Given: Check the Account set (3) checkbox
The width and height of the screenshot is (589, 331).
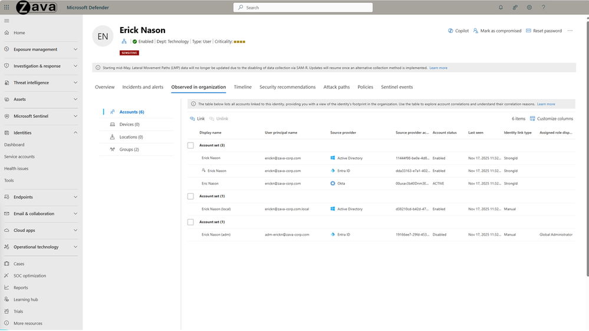Looking at the screenshot, I should pos(191,145).
